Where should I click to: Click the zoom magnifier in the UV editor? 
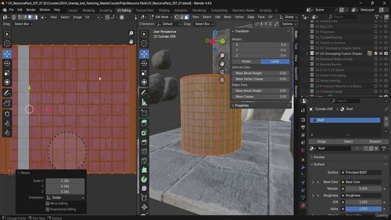(x=131, y=34)
